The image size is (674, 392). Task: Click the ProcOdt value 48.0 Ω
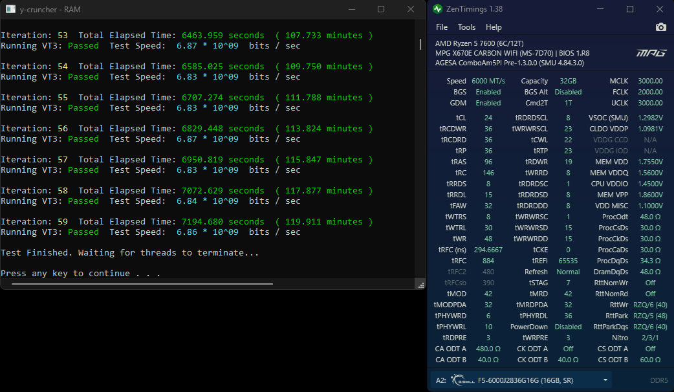pyautogui.click(x=650, y=217)
